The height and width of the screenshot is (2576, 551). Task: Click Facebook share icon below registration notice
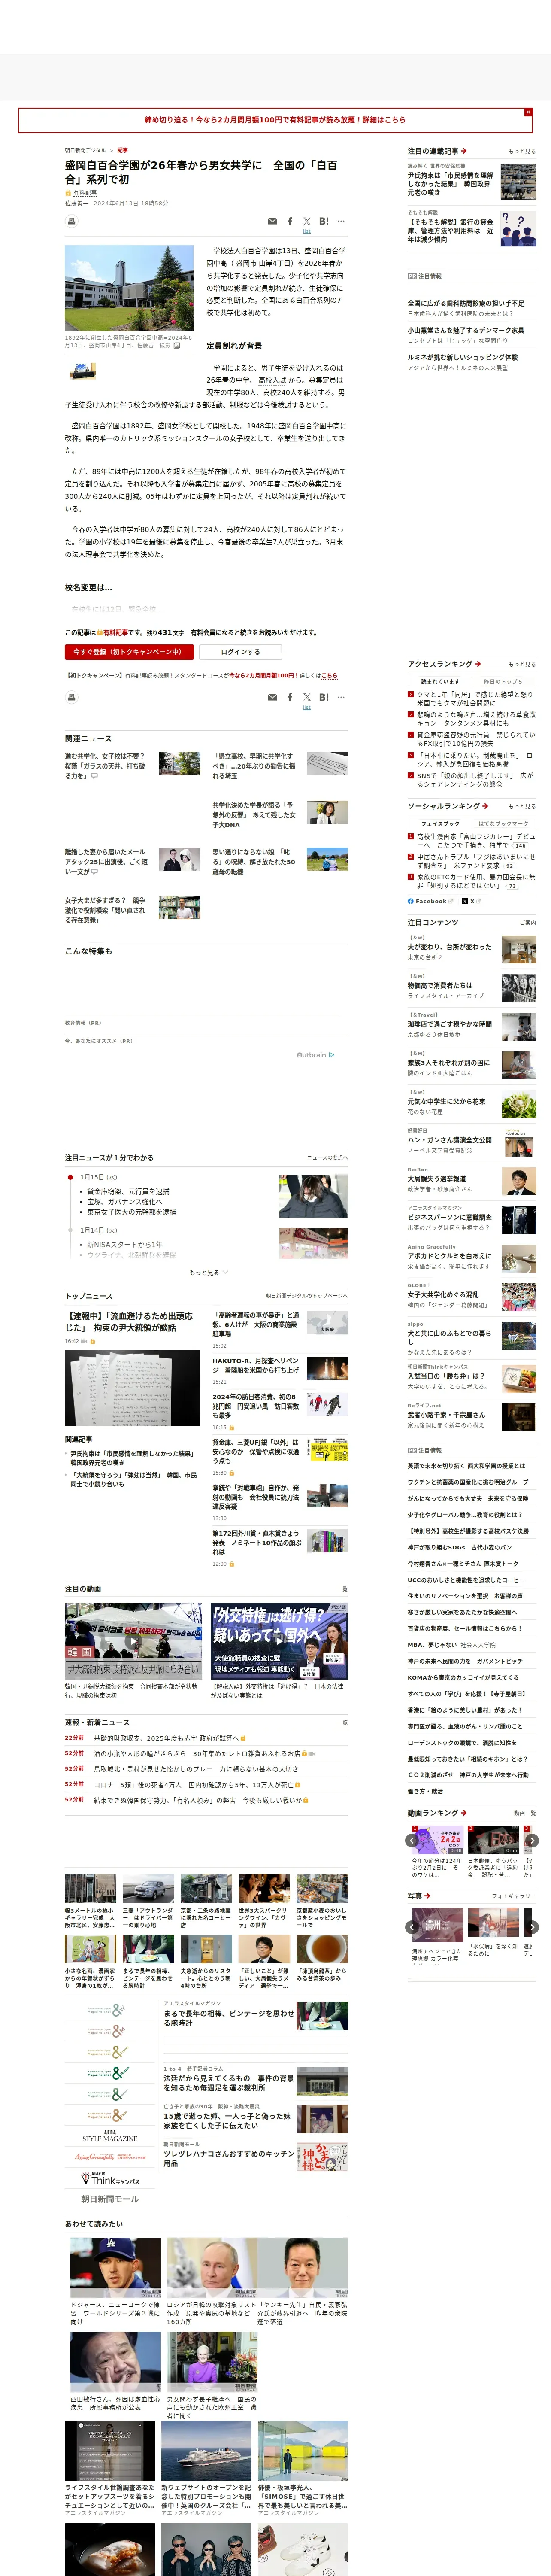click(x=290, y=697)
